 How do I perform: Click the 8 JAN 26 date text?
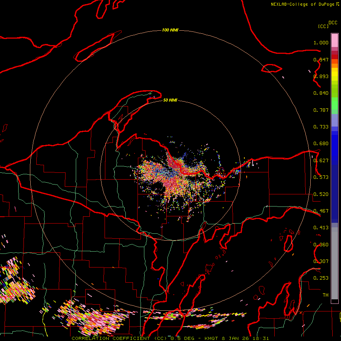235,338
